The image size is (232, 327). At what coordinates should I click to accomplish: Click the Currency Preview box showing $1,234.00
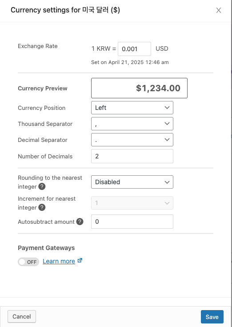click(x=139, y=88)
